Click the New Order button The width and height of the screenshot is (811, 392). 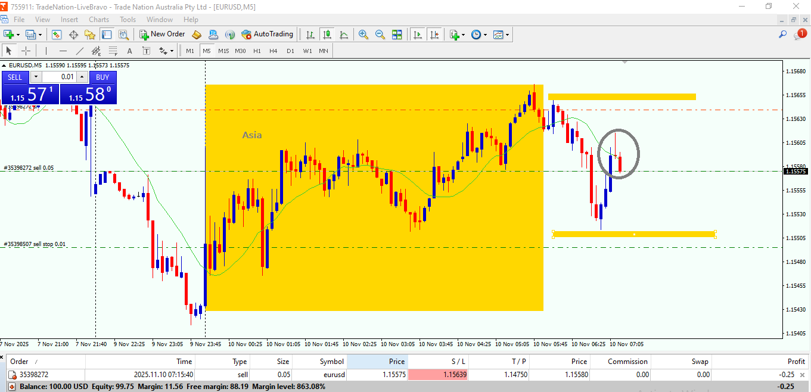pos(162,35)
